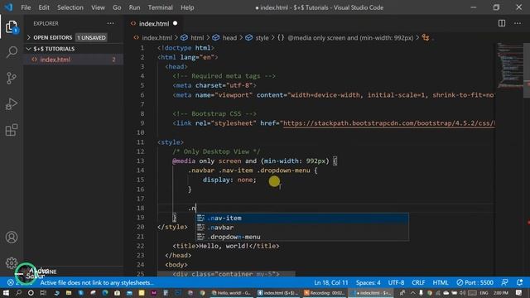The height and width of the screenshot is (298, 530).
Task: Open Explorer views and more actions ellipsis
Action: (x=110, y=23)
